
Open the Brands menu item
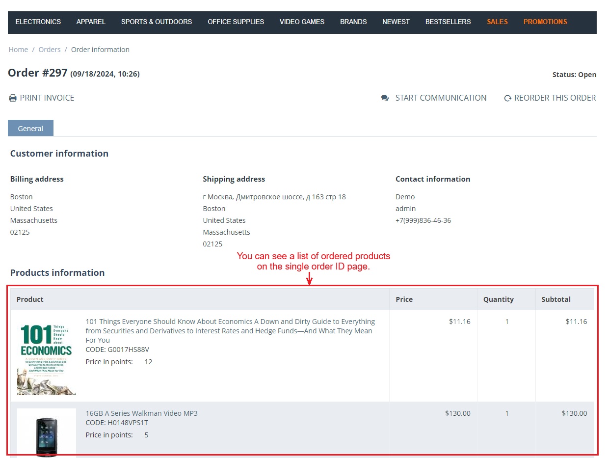[x=353, y=22]
